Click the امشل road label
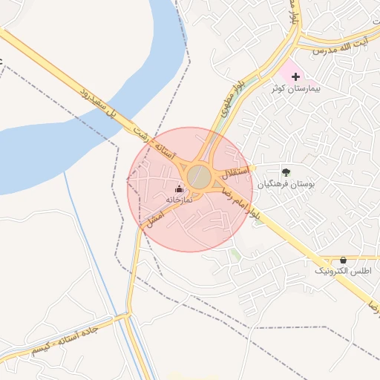 (x=155, y=219)
